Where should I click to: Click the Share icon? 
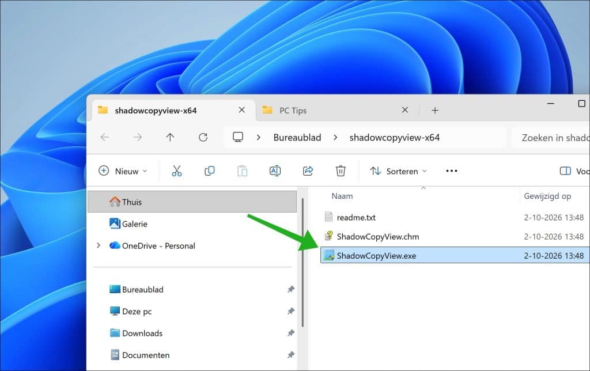click(x=308, y=171)
